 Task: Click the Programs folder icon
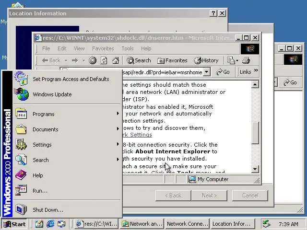21,114
